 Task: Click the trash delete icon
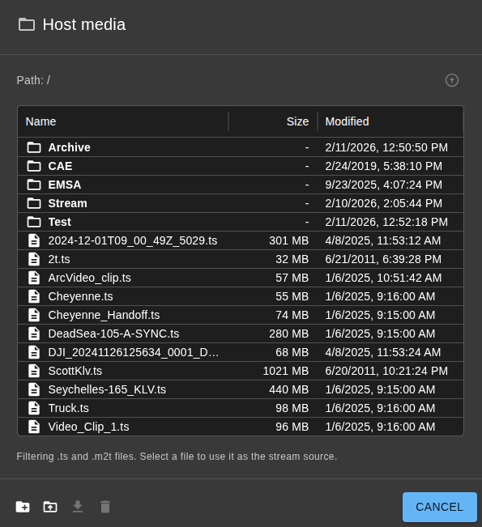[x=105, y=507]
